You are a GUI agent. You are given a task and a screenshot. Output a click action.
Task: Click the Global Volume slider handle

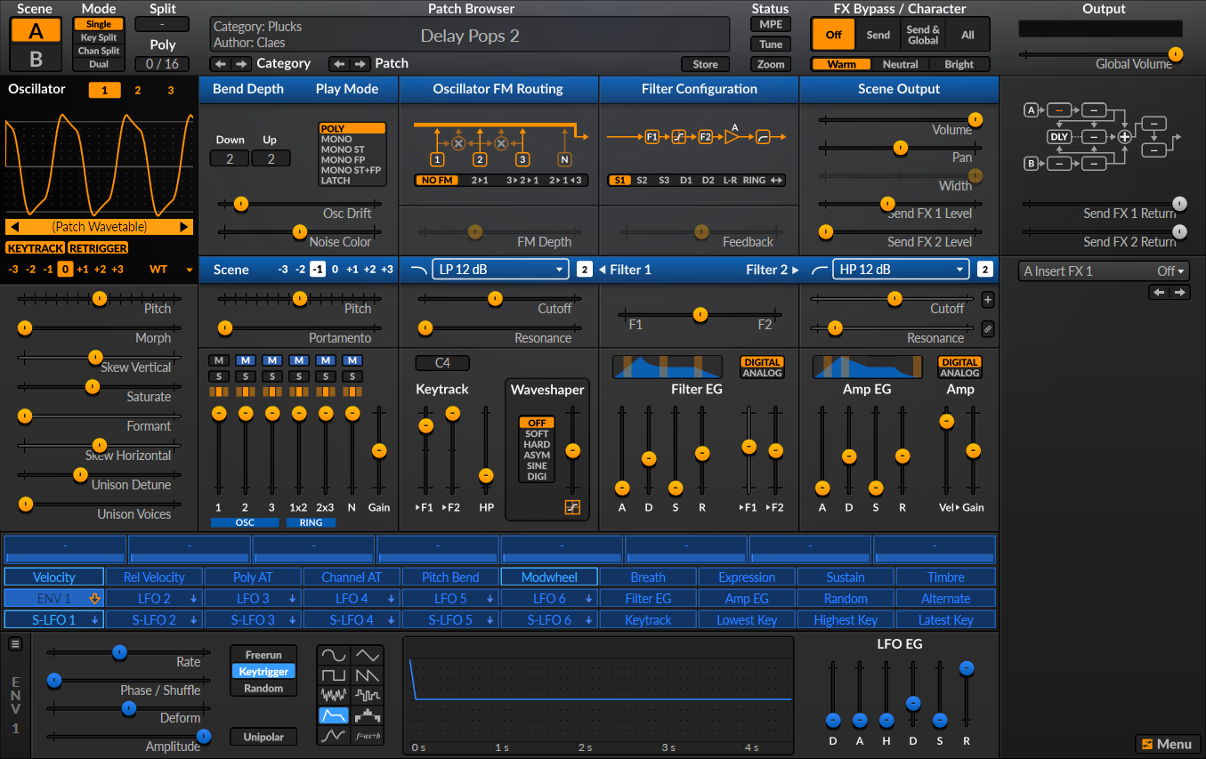[x=1175, y=54]
